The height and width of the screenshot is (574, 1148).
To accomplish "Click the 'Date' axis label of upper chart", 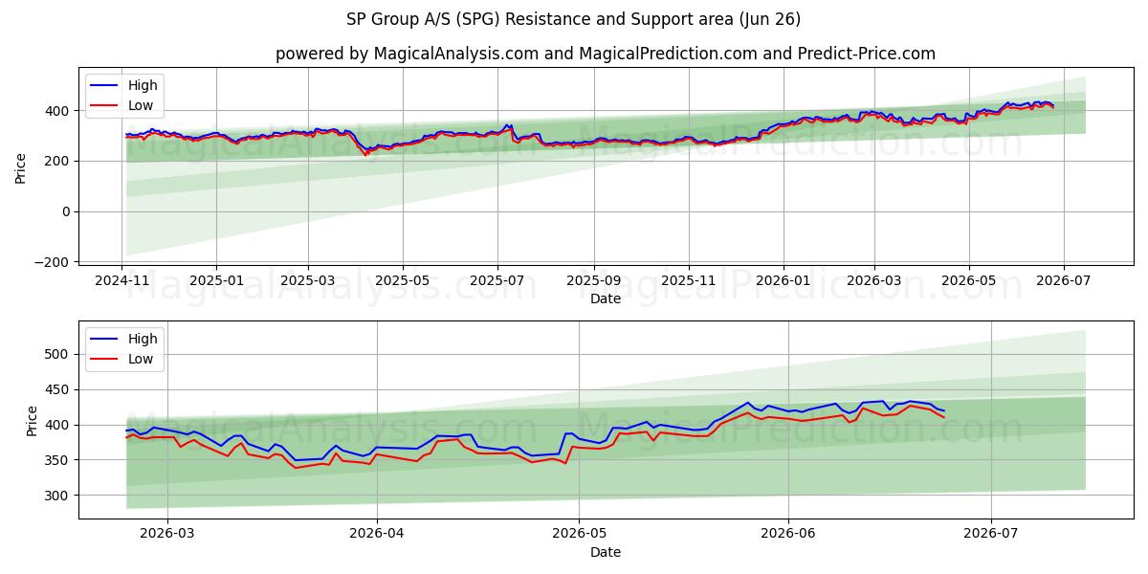I will 606,299.
